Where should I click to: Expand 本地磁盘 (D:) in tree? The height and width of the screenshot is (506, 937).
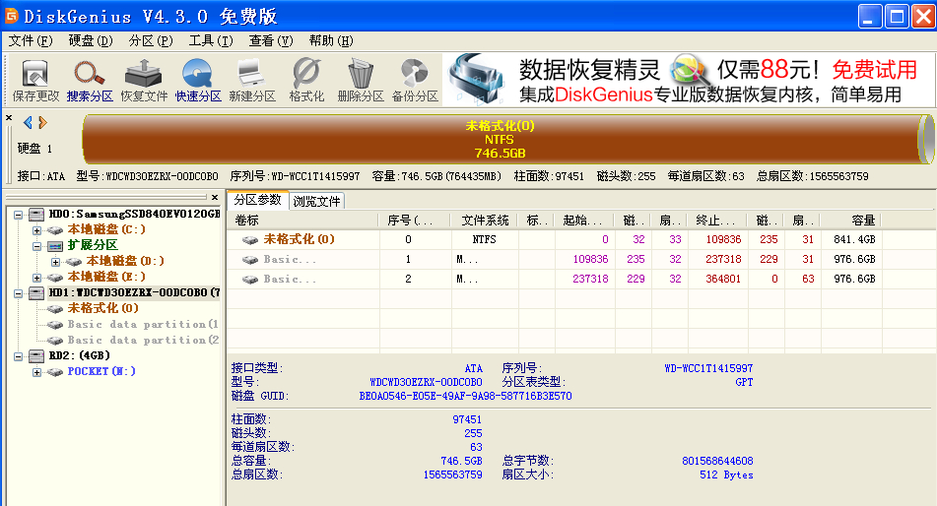55,262
